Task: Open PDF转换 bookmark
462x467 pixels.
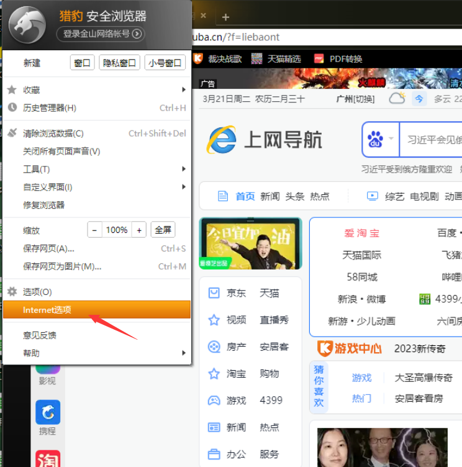Action: [x=338, y=58]
